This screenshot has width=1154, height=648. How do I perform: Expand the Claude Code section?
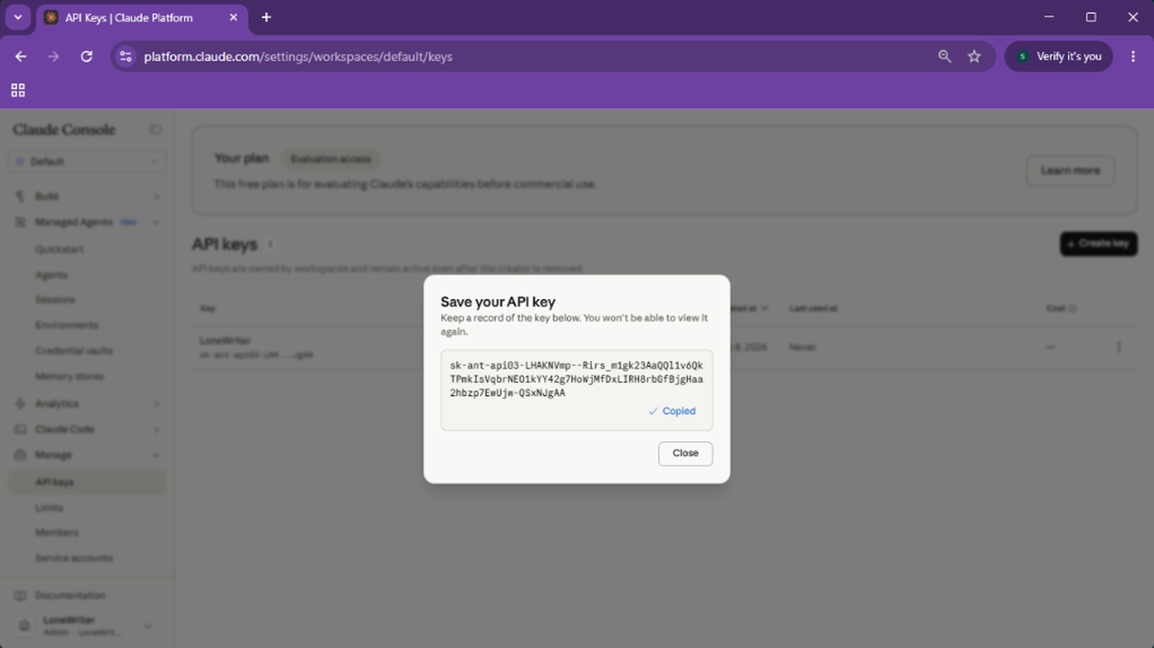tap(87, 429)
